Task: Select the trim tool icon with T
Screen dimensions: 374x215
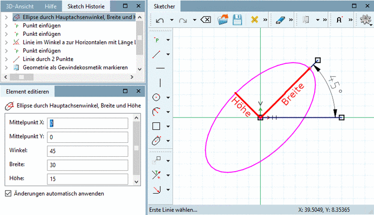Action: point(156,175)
